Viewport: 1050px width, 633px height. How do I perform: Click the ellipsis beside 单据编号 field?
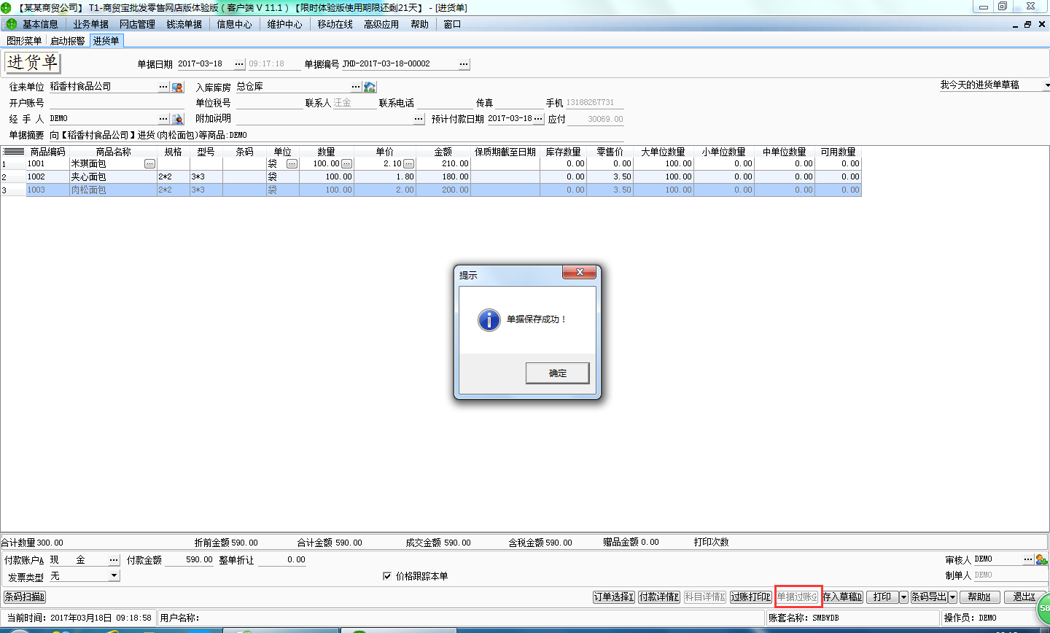(x=464, y=63)
